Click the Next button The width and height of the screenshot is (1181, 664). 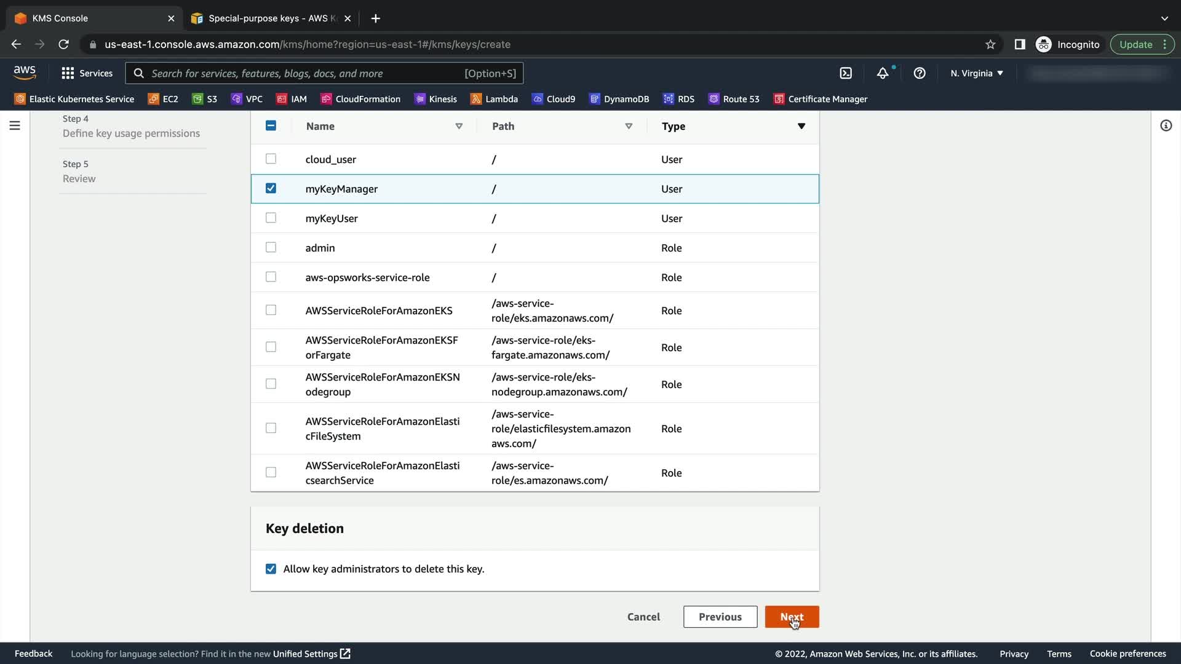[792, 617]
